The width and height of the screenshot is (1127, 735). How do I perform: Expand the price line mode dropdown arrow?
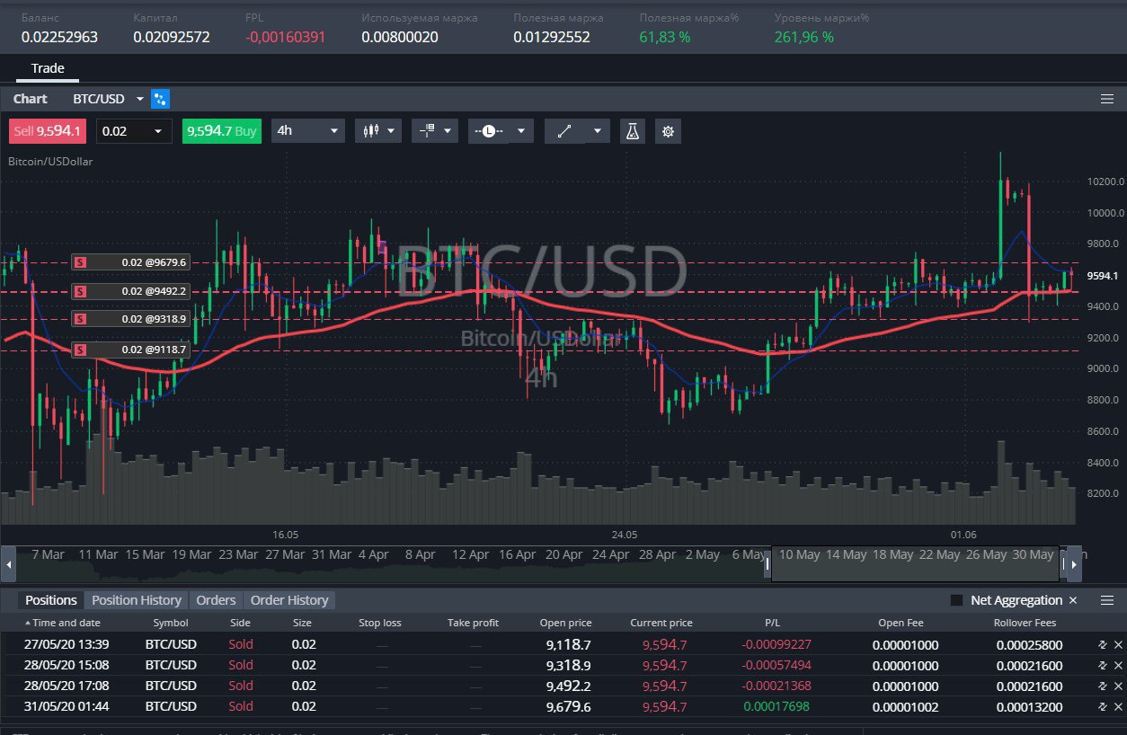(521, 131)
